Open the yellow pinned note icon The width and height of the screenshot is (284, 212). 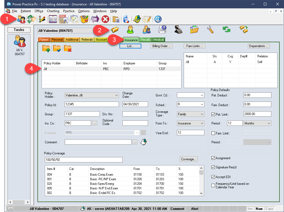(x=137, y=19)
